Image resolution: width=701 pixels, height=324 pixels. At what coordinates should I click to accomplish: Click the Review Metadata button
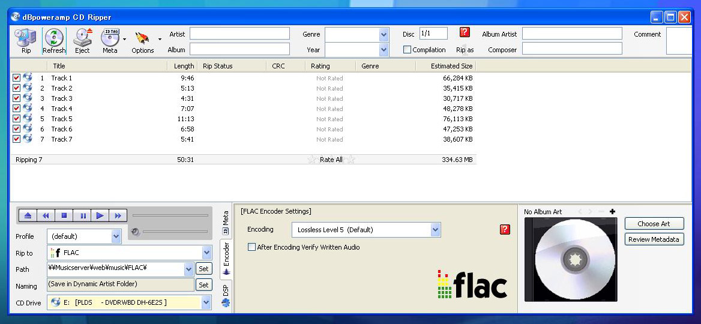coord(654,239)
